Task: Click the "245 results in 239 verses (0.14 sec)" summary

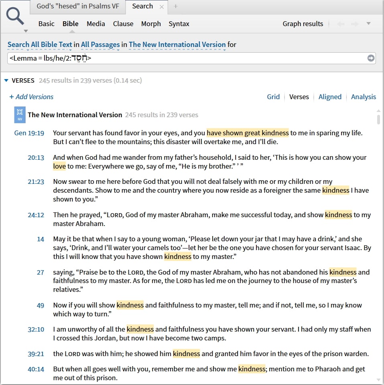Action: (90, 81)
